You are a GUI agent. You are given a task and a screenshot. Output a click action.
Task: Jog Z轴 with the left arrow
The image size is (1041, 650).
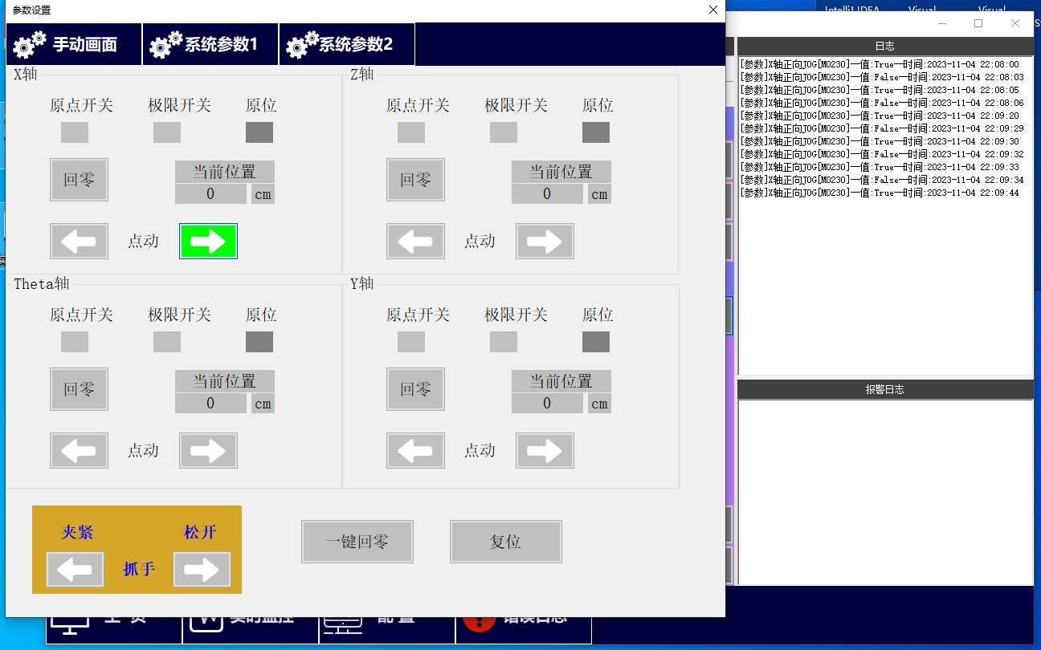point(415,241)
